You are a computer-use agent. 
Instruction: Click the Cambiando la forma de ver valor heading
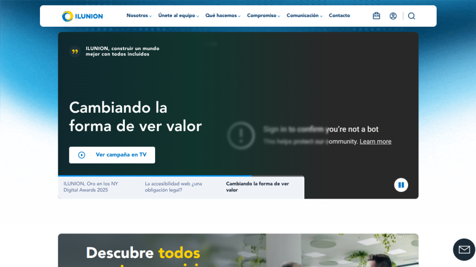click(x=136, y=117)
